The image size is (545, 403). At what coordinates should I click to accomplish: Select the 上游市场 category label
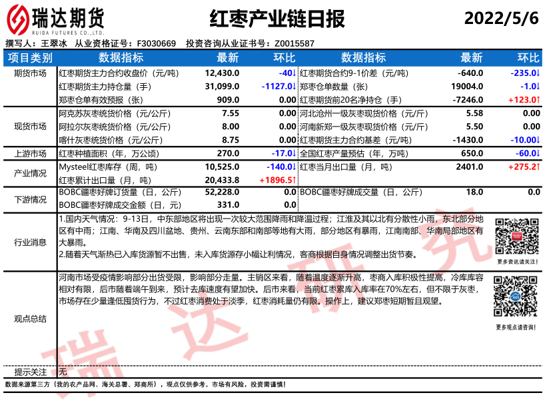tap(30, 153)
